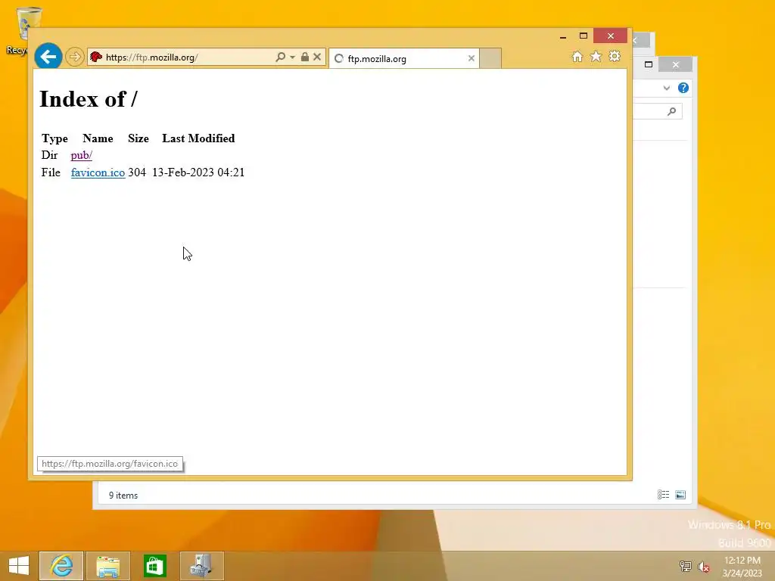Click the fourth taskbar app with computer icon
This screenshot has height=581, width=775.
(x=201, y=566)
